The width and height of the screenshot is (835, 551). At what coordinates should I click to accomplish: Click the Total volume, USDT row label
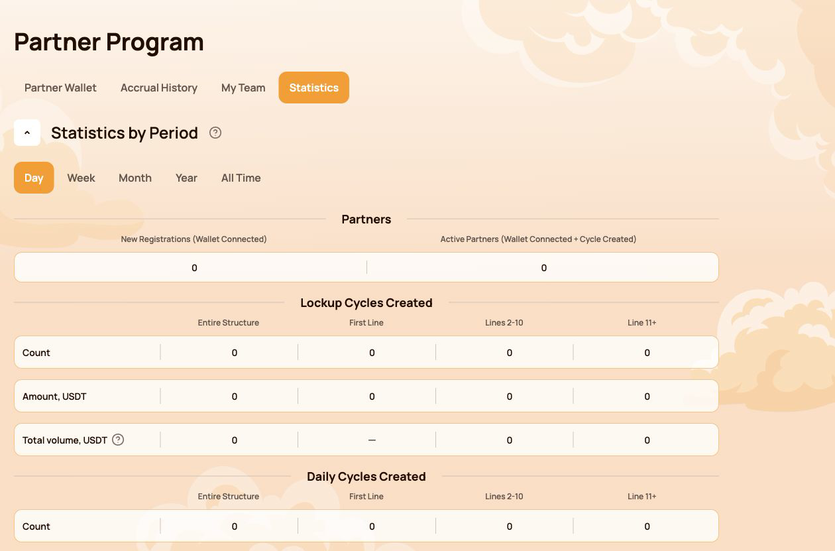tap(65, 440)
